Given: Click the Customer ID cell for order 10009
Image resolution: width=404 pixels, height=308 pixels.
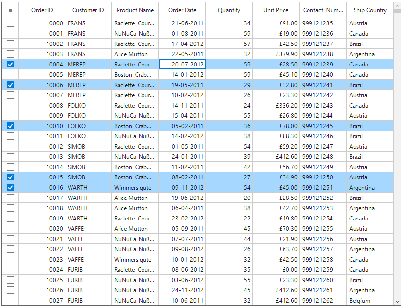Looking at the screenshot, I should (88, 116).
